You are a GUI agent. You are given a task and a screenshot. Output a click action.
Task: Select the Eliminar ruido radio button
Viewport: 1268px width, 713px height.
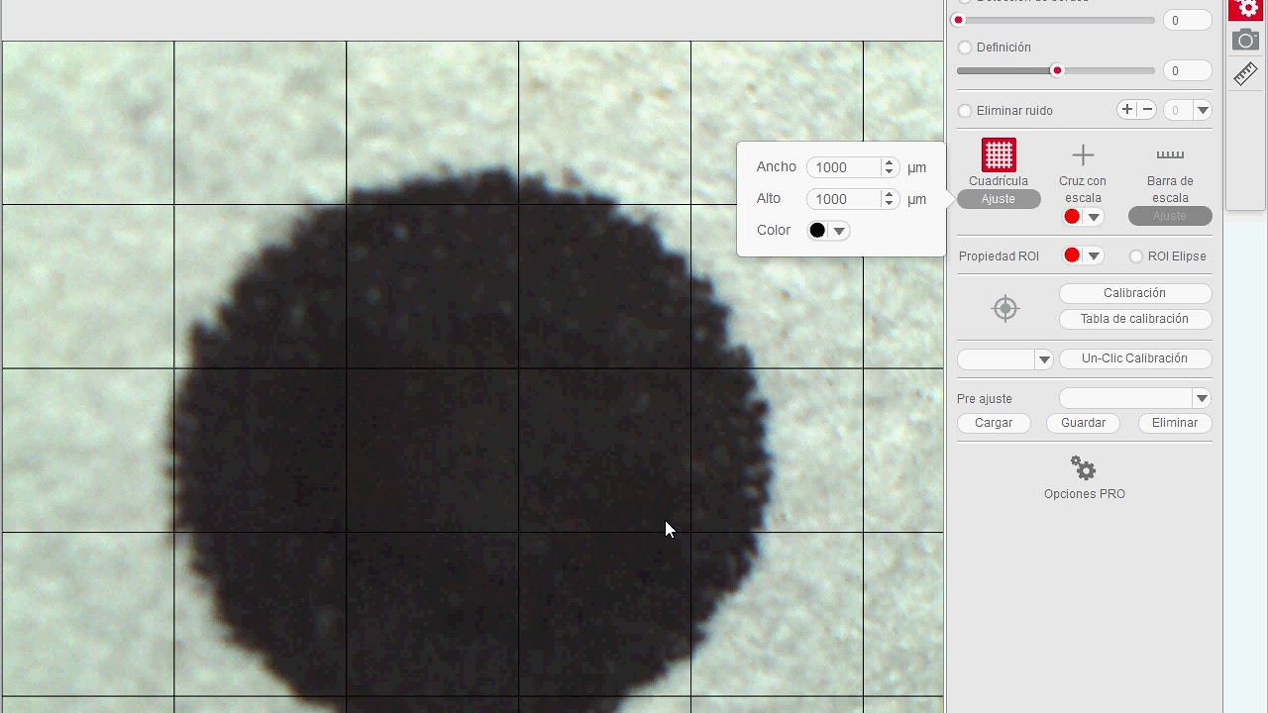tap(965, 111)
